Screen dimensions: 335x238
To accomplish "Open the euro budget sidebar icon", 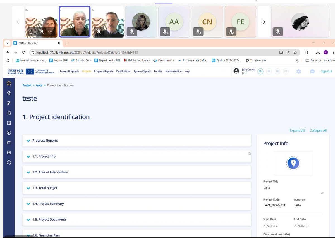I will [9, 133].
